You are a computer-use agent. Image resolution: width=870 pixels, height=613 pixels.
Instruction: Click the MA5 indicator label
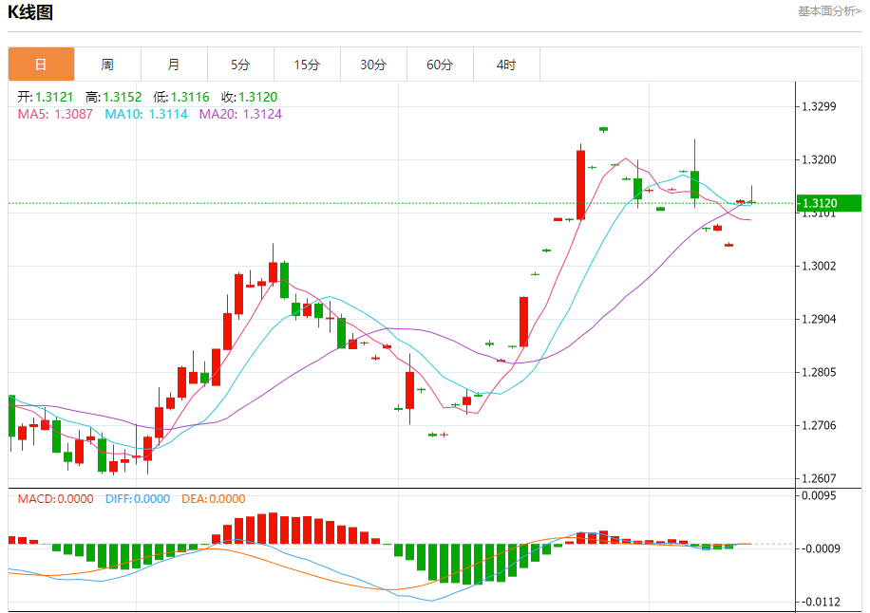point(55,114)
